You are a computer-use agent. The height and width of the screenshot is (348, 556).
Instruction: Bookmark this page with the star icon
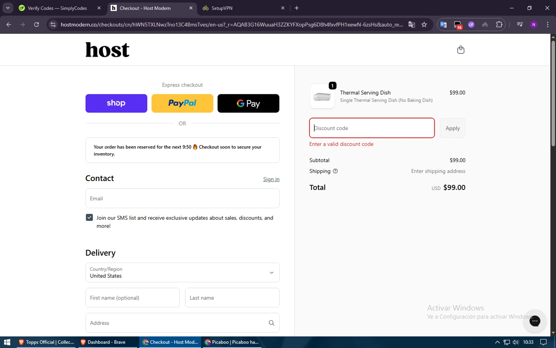424,24
